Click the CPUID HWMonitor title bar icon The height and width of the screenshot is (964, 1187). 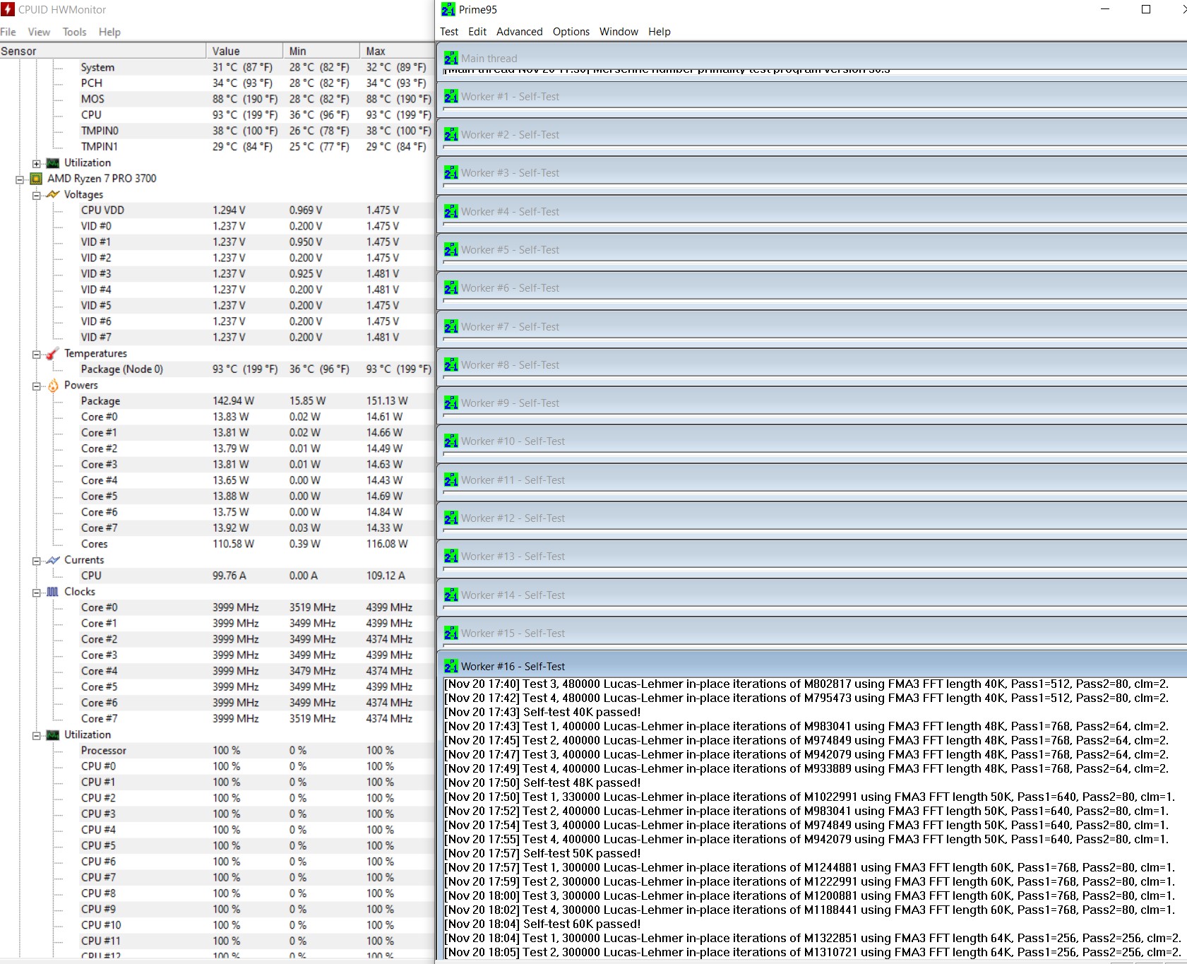(8, 9)
